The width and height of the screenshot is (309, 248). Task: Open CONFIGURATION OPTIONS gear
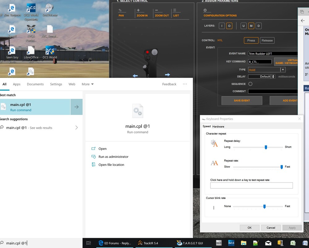point(205,10)
